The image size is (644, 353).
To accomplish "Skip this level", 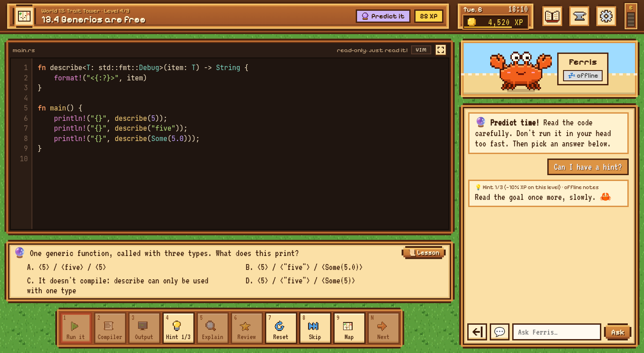I will [315, 328].
